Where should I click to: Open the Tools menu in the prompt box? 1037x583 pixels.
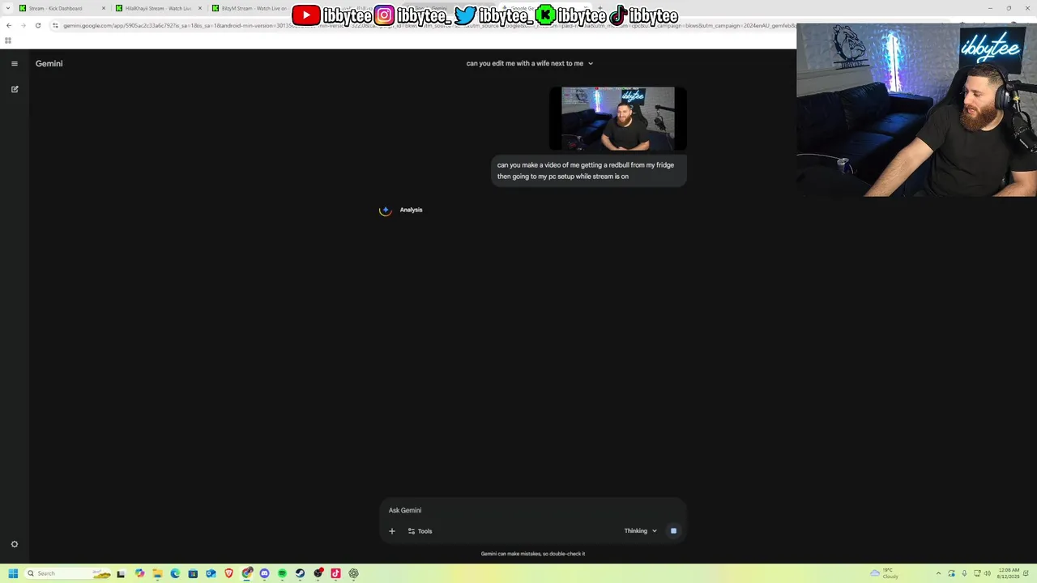[x=420, y=531]
